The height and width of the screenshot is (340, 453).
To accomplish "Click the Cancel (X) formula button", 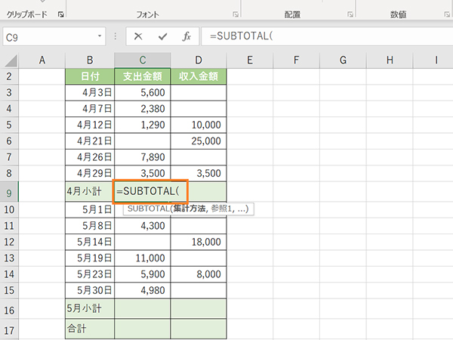I will click(138, 36).
